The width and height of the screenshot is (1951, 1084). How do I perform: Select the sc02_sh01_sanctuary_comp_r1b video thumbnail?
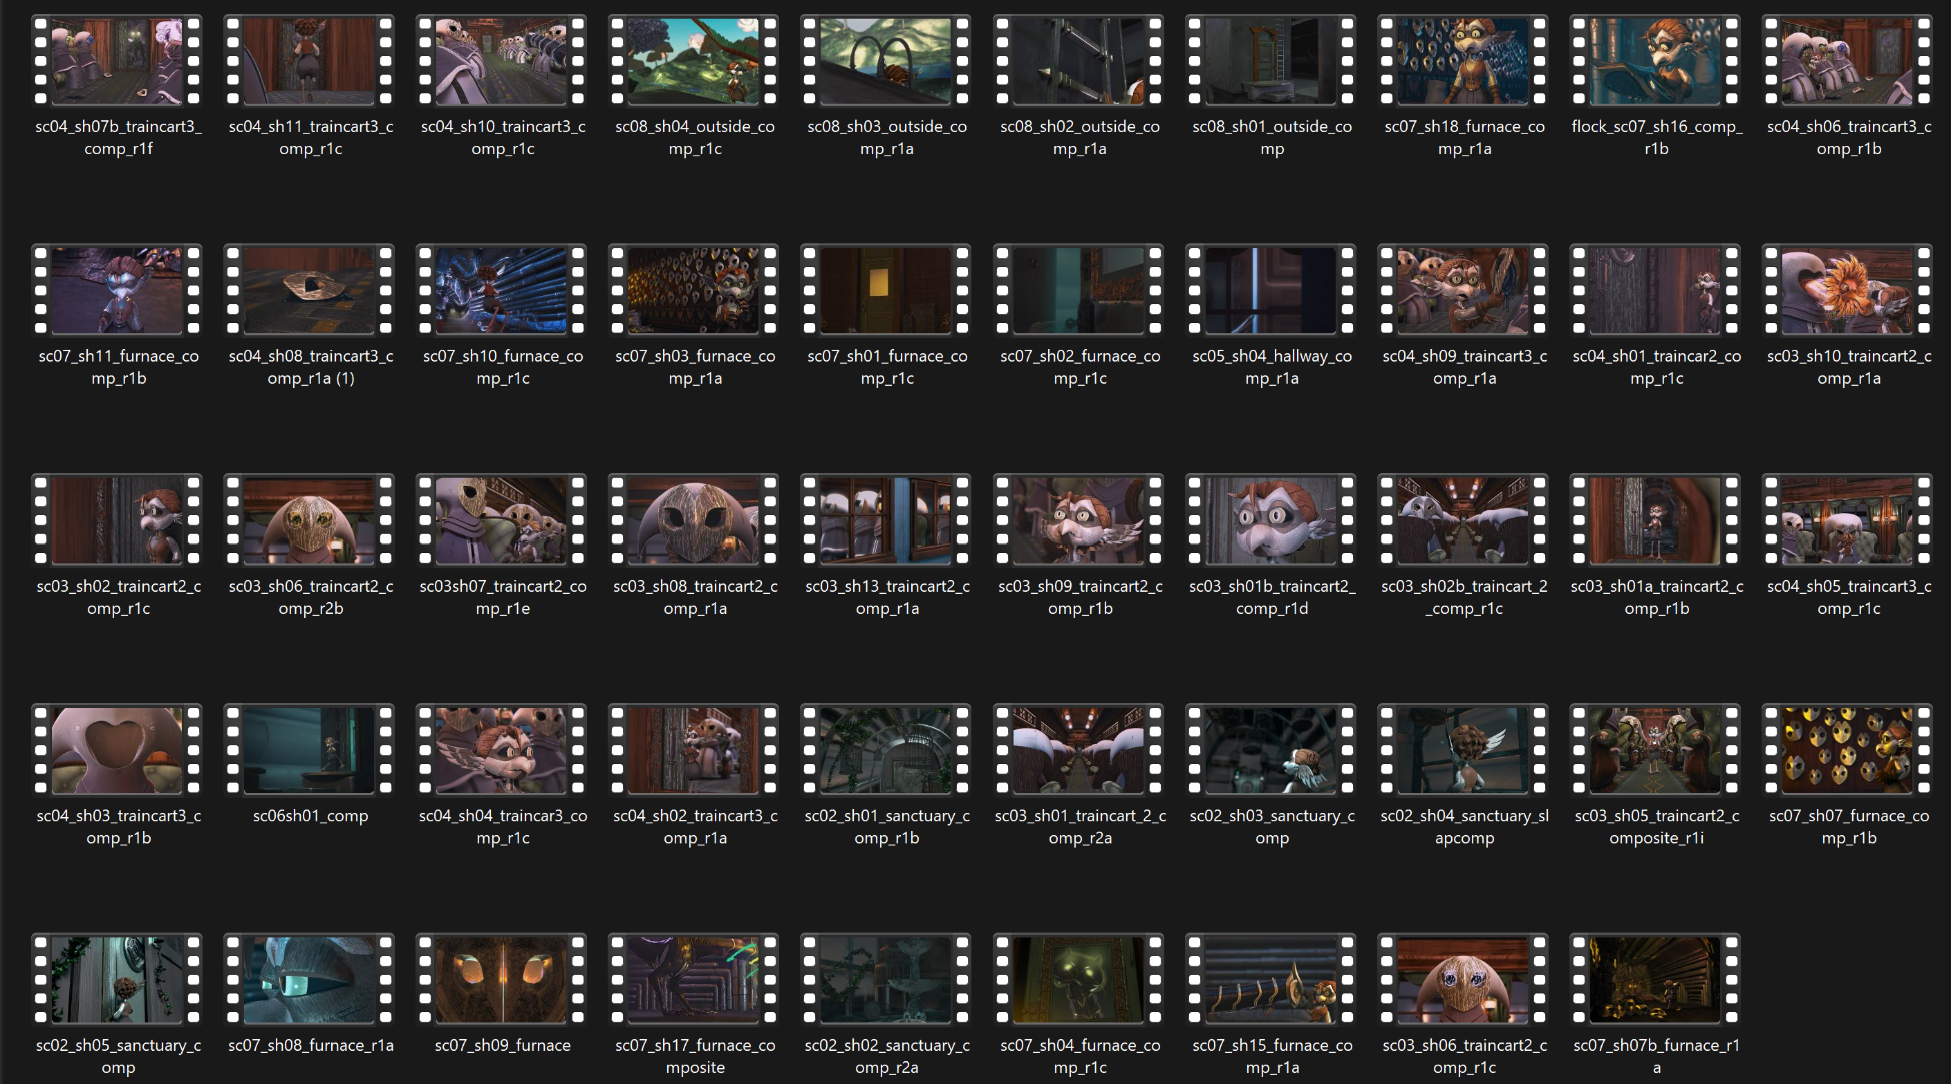pos(886,750)
